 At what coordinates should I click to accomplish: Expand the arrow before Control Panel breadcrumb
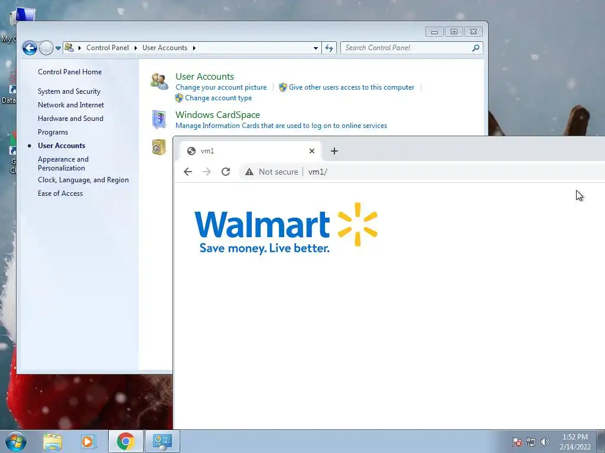click(x=80, y=48)
